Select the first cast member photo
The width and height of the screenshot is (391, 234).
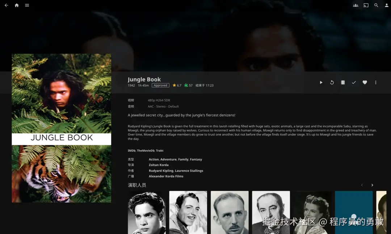tap(147, 213)
